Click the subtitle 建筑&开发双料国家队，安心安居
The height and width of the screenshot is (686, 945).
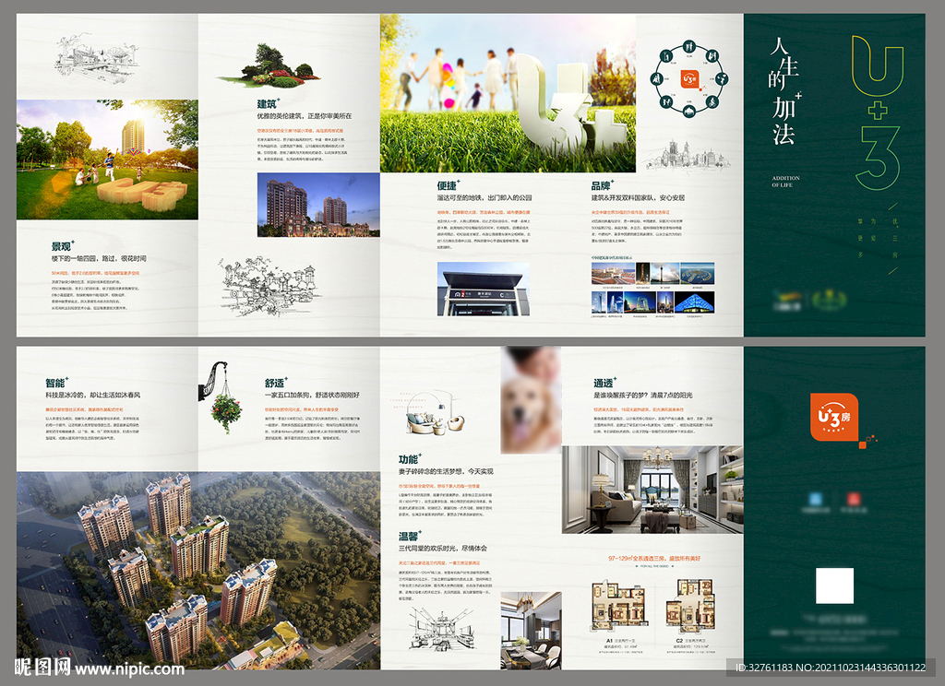pos(639,197)
